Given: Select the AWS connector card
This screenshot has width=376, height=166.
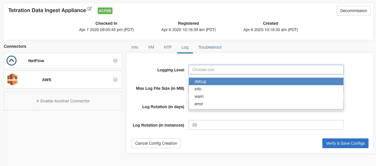Looking at the screenshot, I should point(63,80).
